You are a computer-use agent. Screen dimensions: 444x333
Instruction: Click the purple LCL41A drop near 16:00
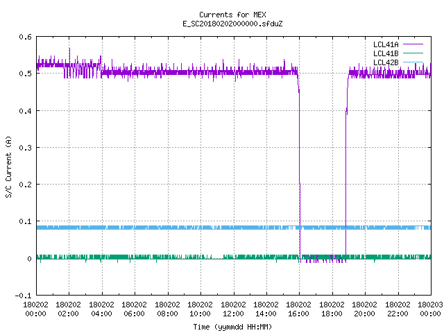point(300,167)
